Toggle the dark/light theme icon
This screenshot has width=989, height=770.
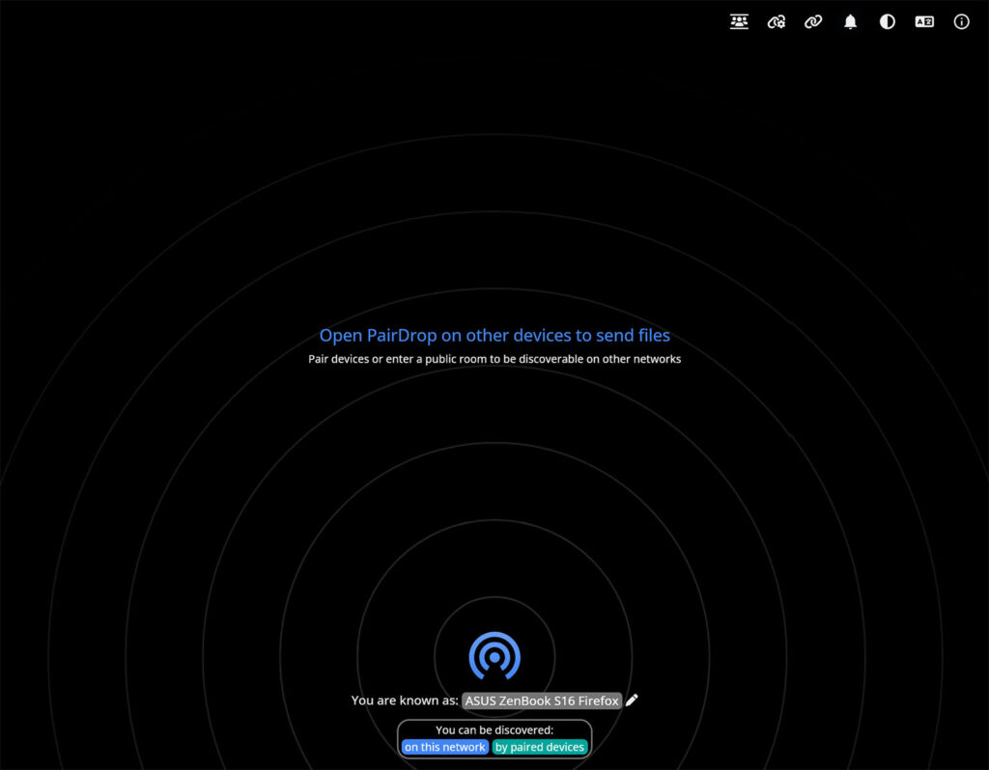888,22
